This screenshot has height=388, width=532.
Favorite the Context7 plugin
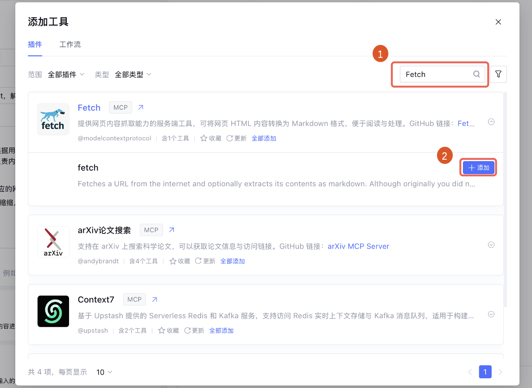point(168,331)
